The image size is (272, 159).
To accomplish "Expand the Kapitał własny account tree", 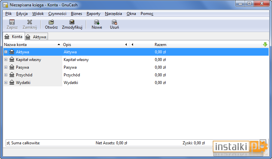I will click(x=6, y=59).
